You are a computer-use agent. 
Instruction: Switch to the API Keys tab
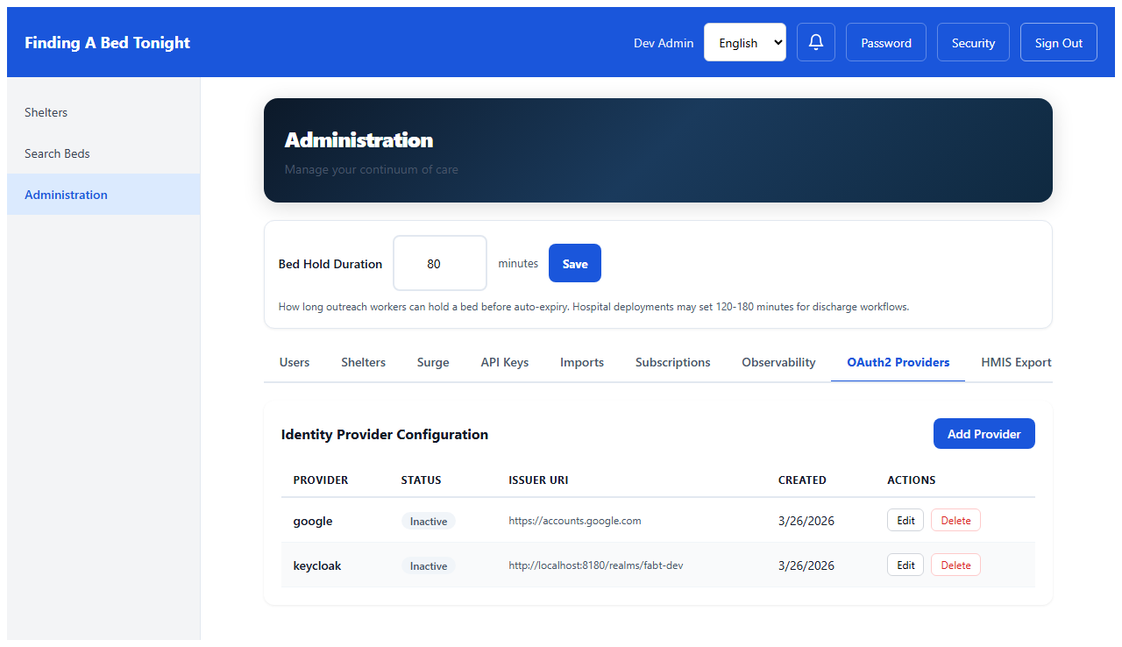504,362
